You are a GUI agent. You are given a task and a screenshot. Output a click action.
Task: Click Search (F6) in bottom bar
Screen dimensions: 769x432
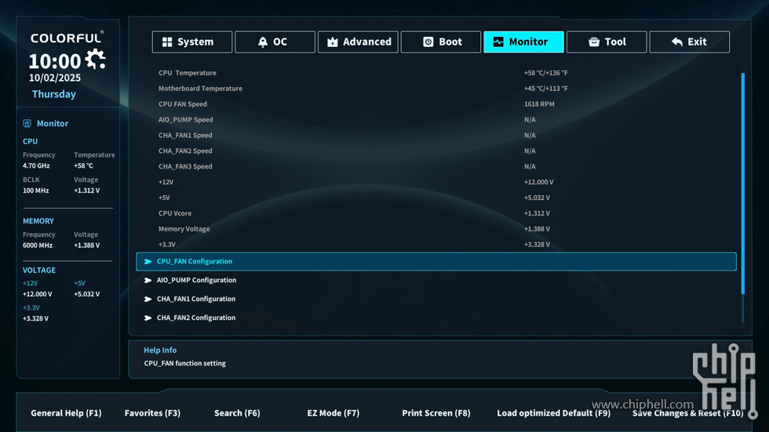click(x=237, y=413)
